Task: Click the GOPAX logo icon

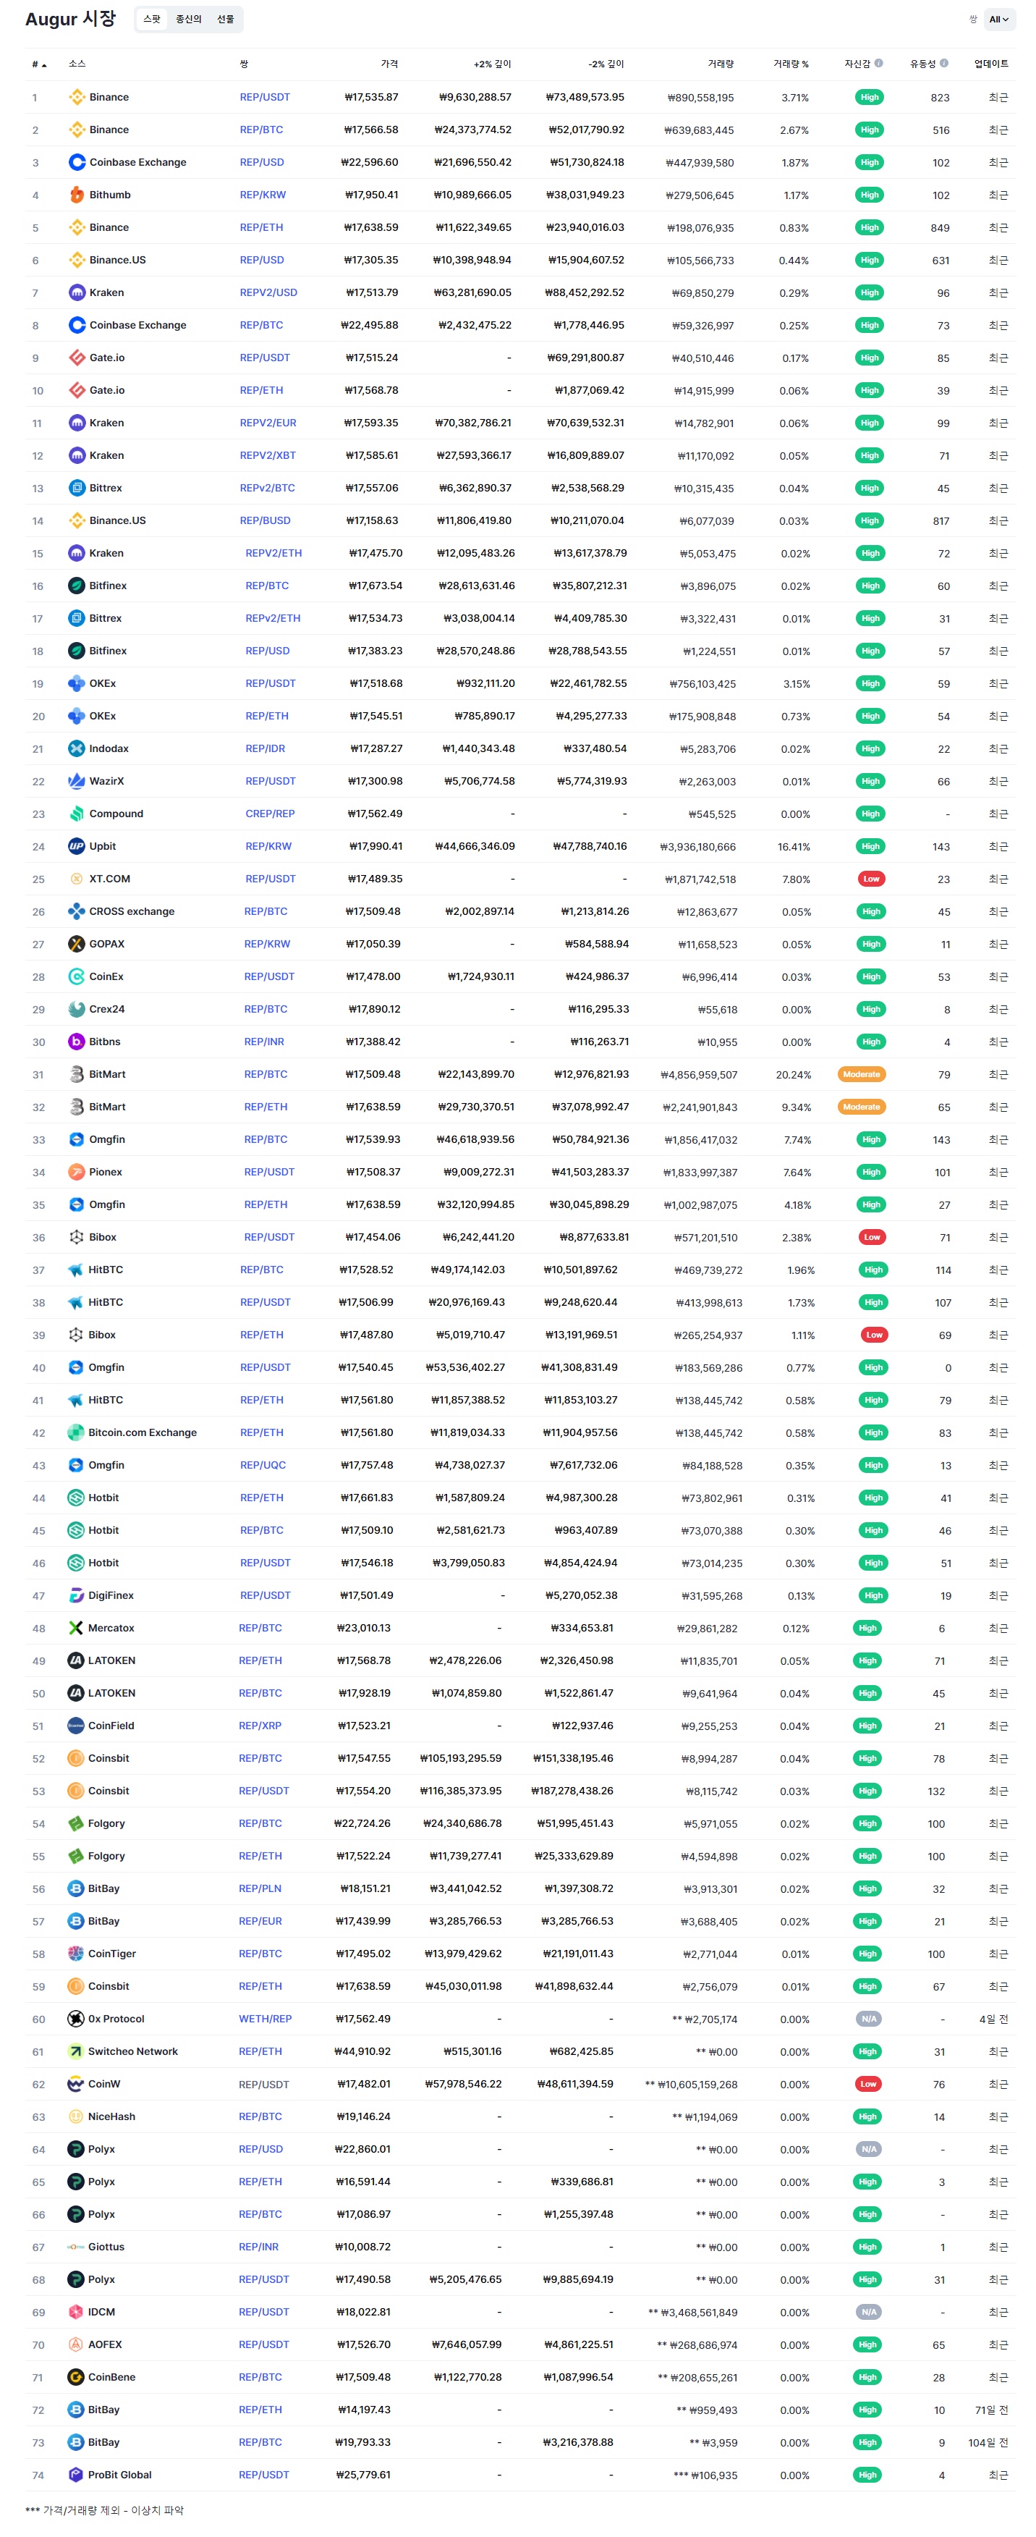Action: click(x=77, y=943)
